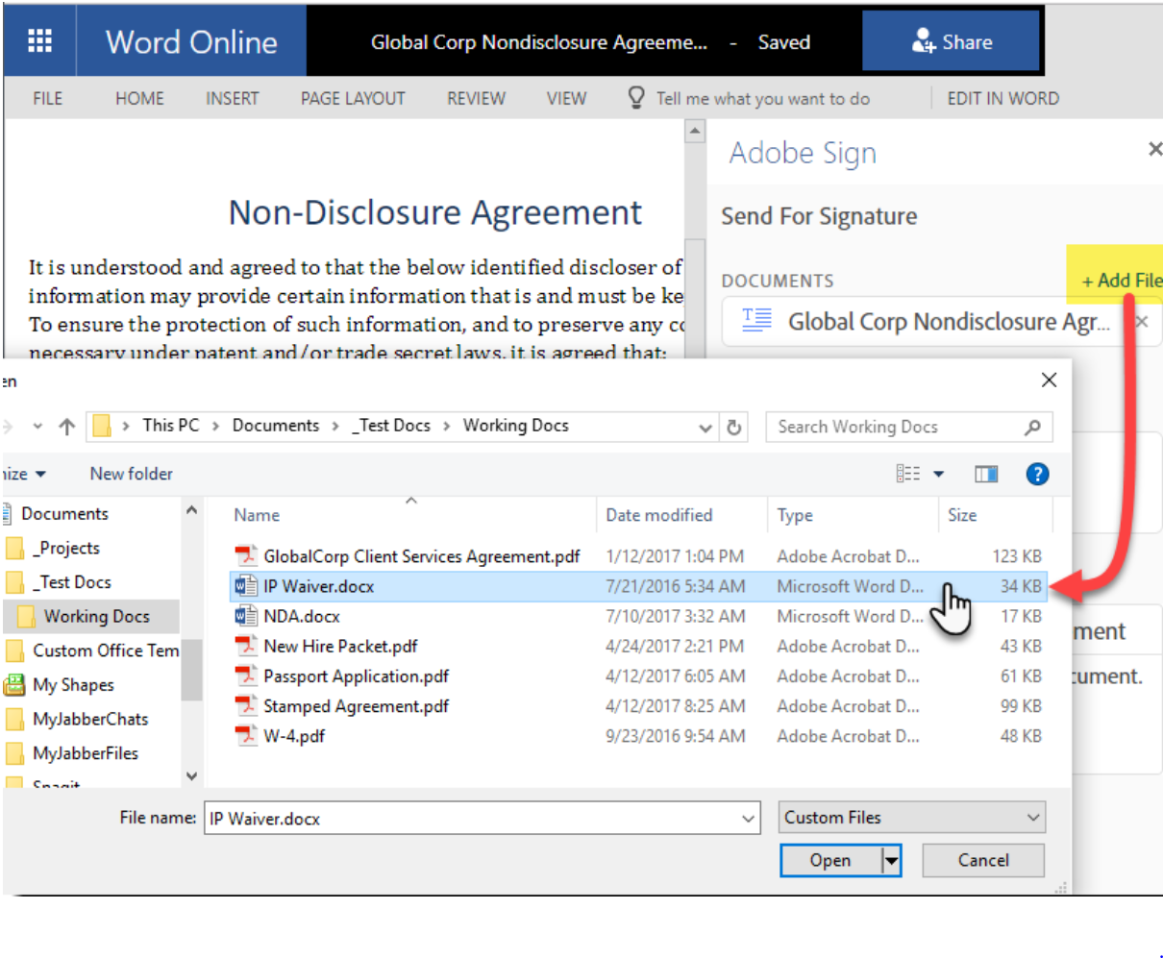1163x958 pixels.
Task: Click the Help question mark icon
Action: click(x=1037, y=473)
